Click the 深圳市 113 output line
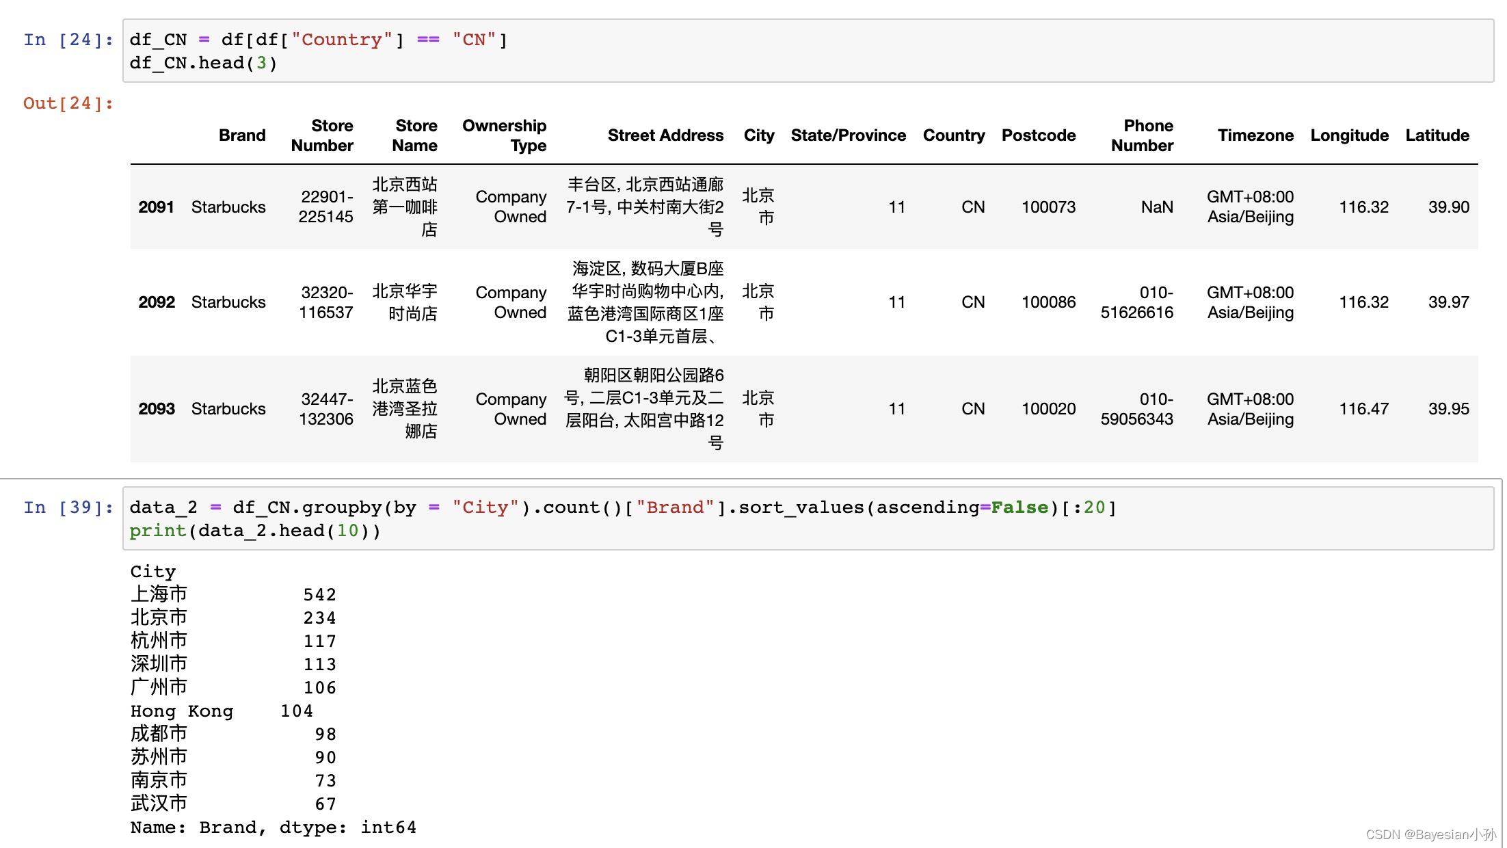The image size is (1507, 848). [233, 664]
